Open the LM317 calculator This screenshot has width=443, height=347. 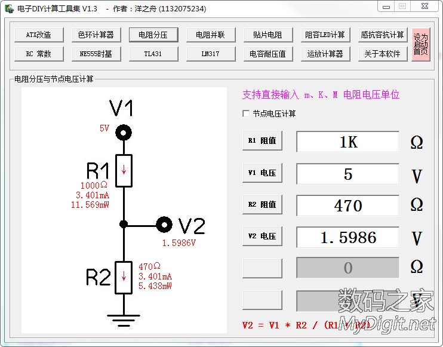pos(211,54)
